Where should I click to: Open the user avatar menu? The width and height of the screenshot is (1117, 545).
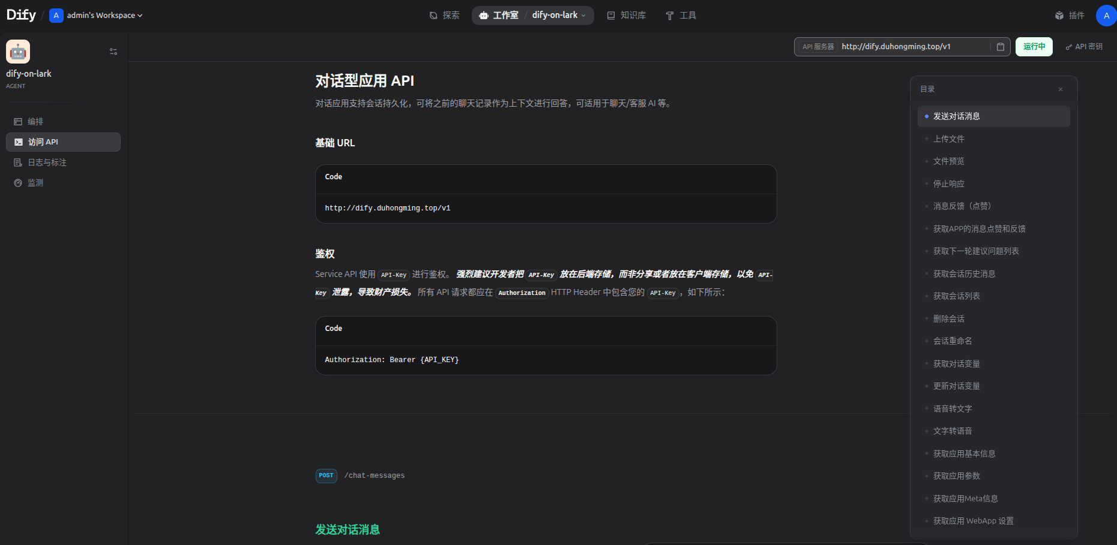click(1106, 15)
